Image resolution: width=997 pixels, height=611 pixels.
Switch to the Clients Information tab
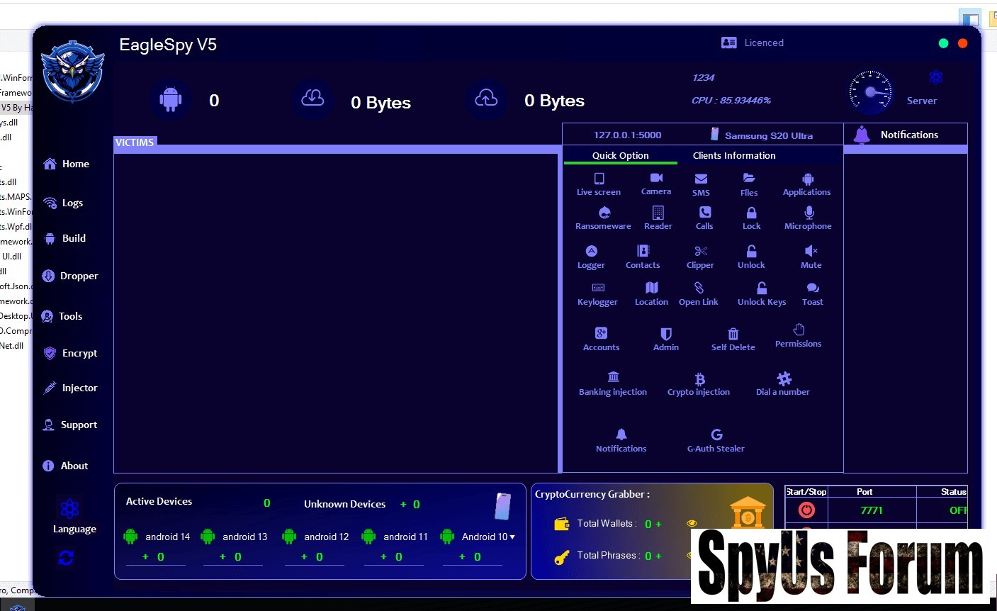coord(734,156)
